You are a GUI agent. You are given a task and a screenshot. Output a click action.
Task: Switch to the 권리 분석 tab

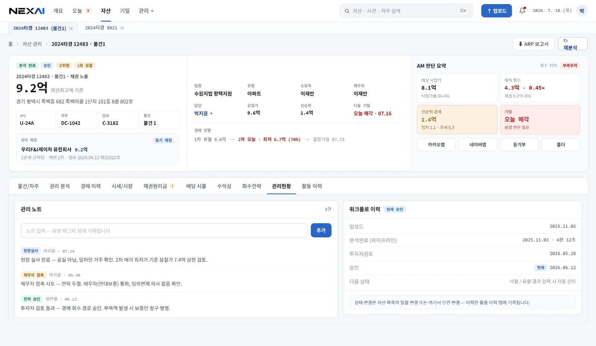pos(60,186)
